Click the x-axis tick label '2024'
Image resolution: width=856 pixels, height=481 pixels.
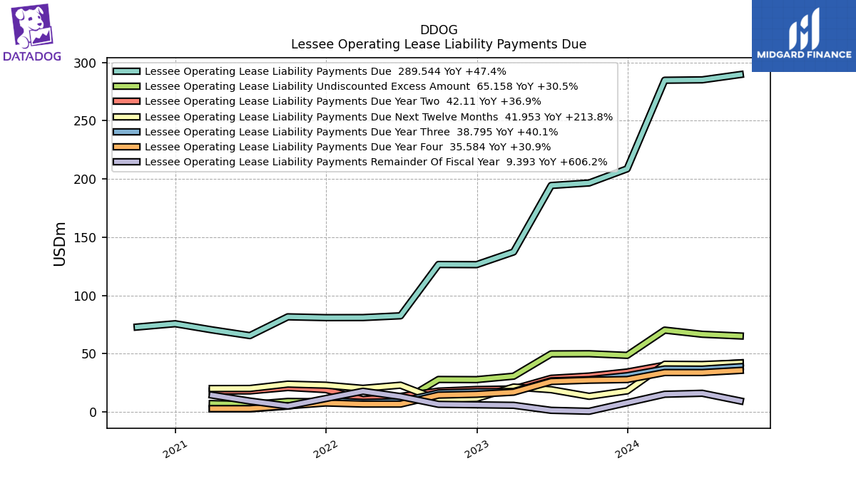(x=627, y=449)
